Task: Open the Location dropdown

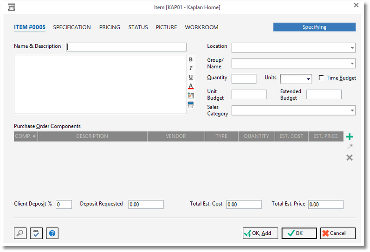Action: click(x=352, y=48)
